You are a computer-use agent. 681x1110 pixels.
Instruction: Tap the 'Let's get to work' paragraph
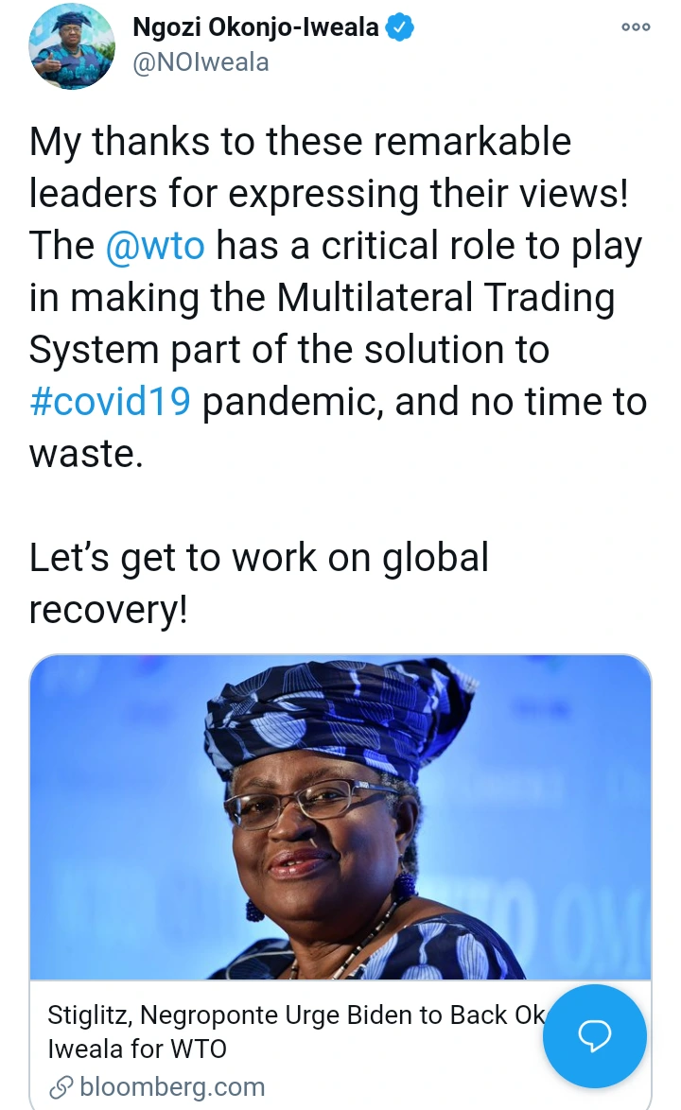(259, 583)
